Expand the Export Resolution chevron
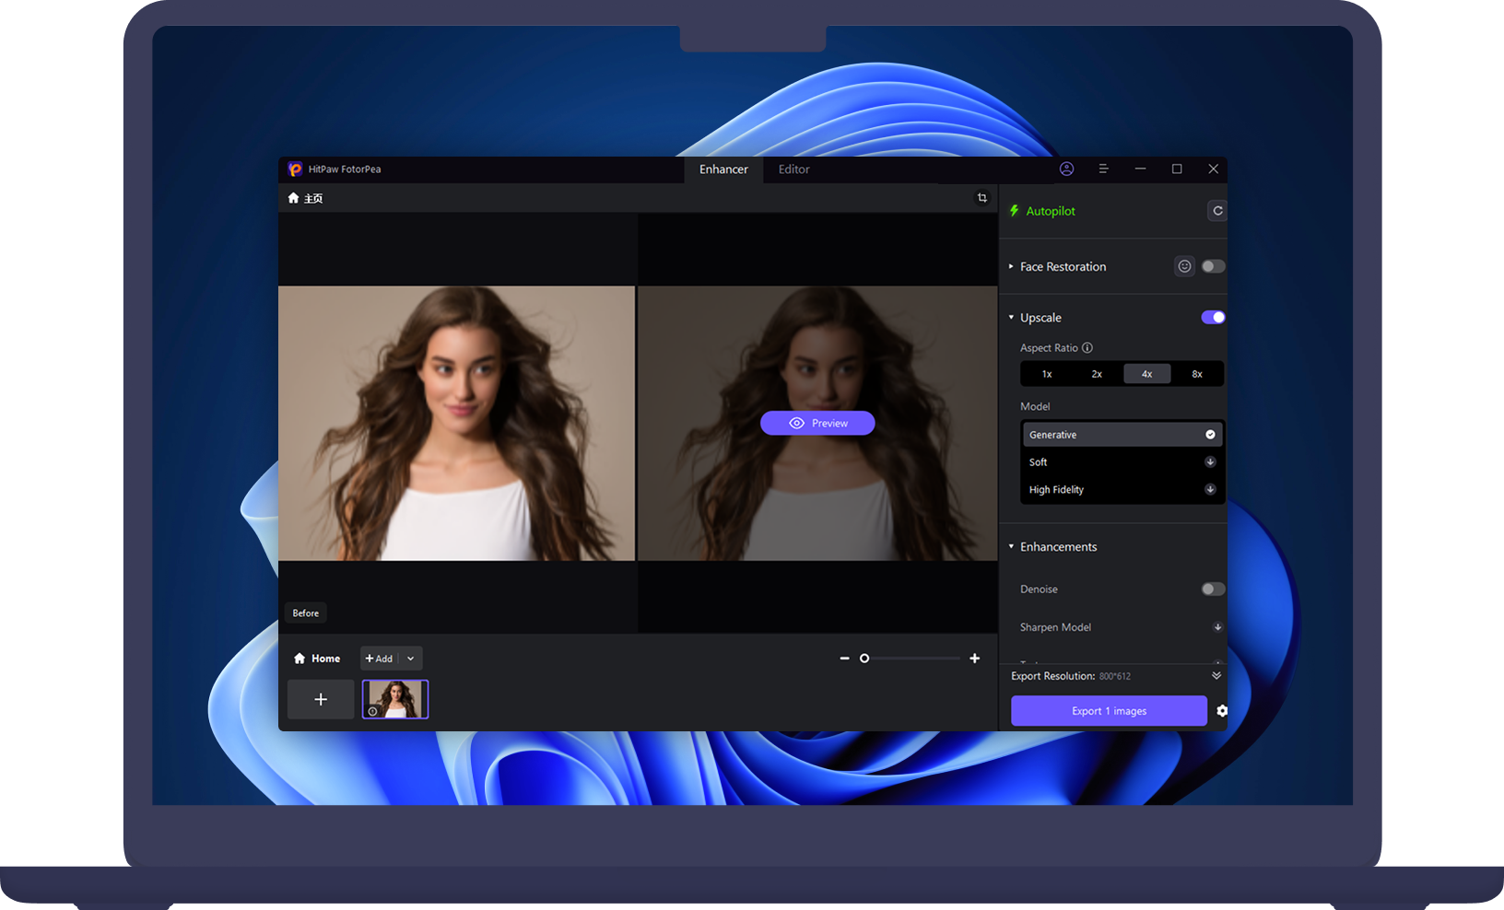Image resolution: width=1504 pixels, height=910 pixels. tap(1216, 676)
